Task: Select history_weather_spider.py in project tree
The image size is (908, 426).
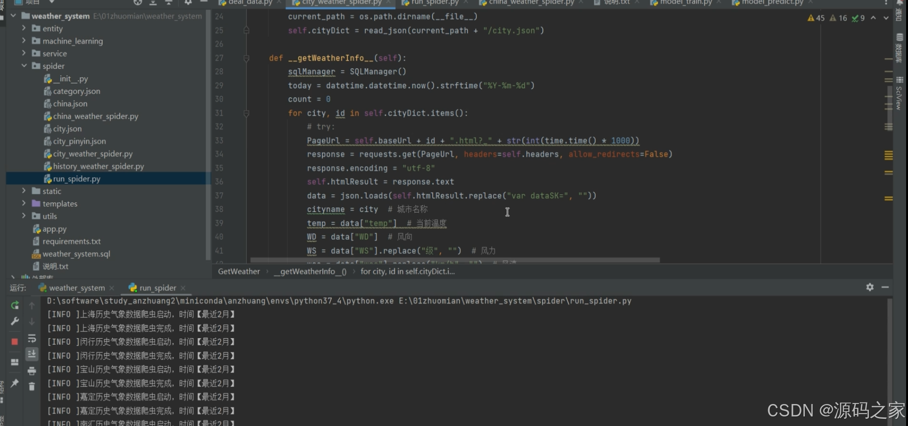Action: [x=98, y=166]
